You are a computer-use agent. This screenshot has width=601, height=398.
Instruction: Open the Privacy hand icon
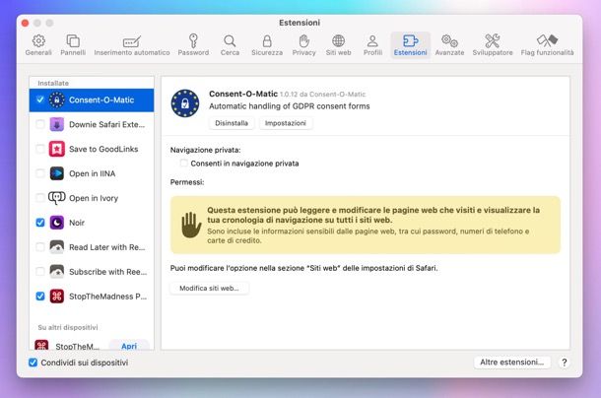pos(304,40)
